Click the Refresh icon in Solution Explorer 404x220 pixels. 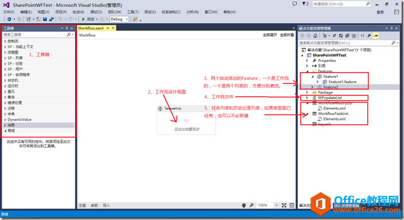(341, 36)
